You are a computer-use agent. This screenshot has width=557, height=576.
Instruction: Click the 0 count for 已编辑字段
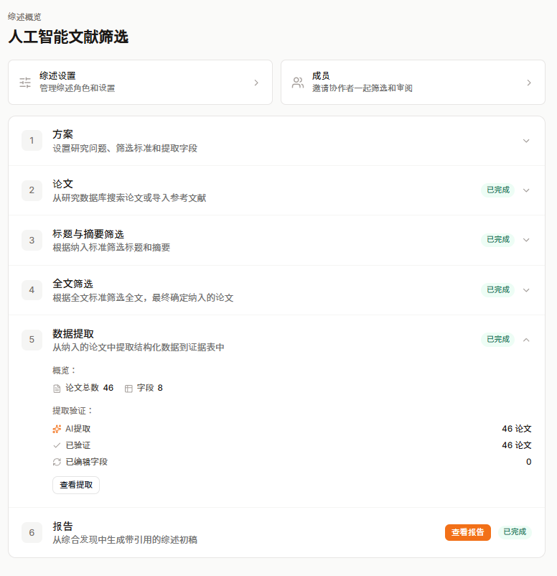point(529,462)
